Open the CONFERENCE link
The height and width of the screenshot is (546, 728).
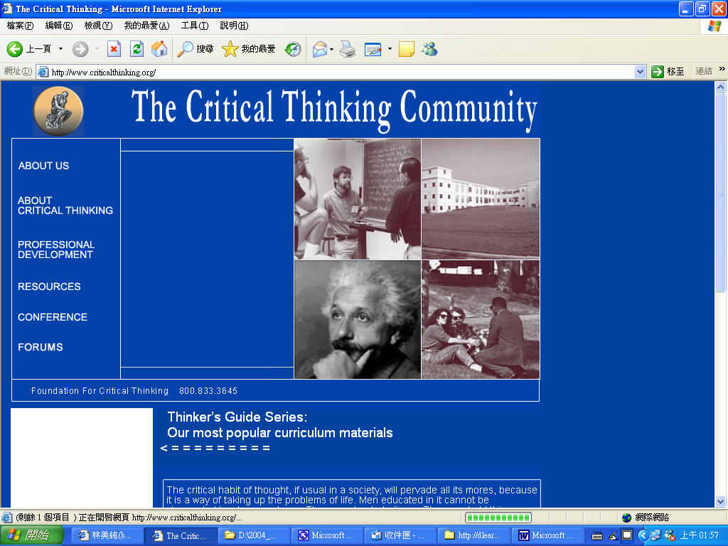[x=53, y=317]
